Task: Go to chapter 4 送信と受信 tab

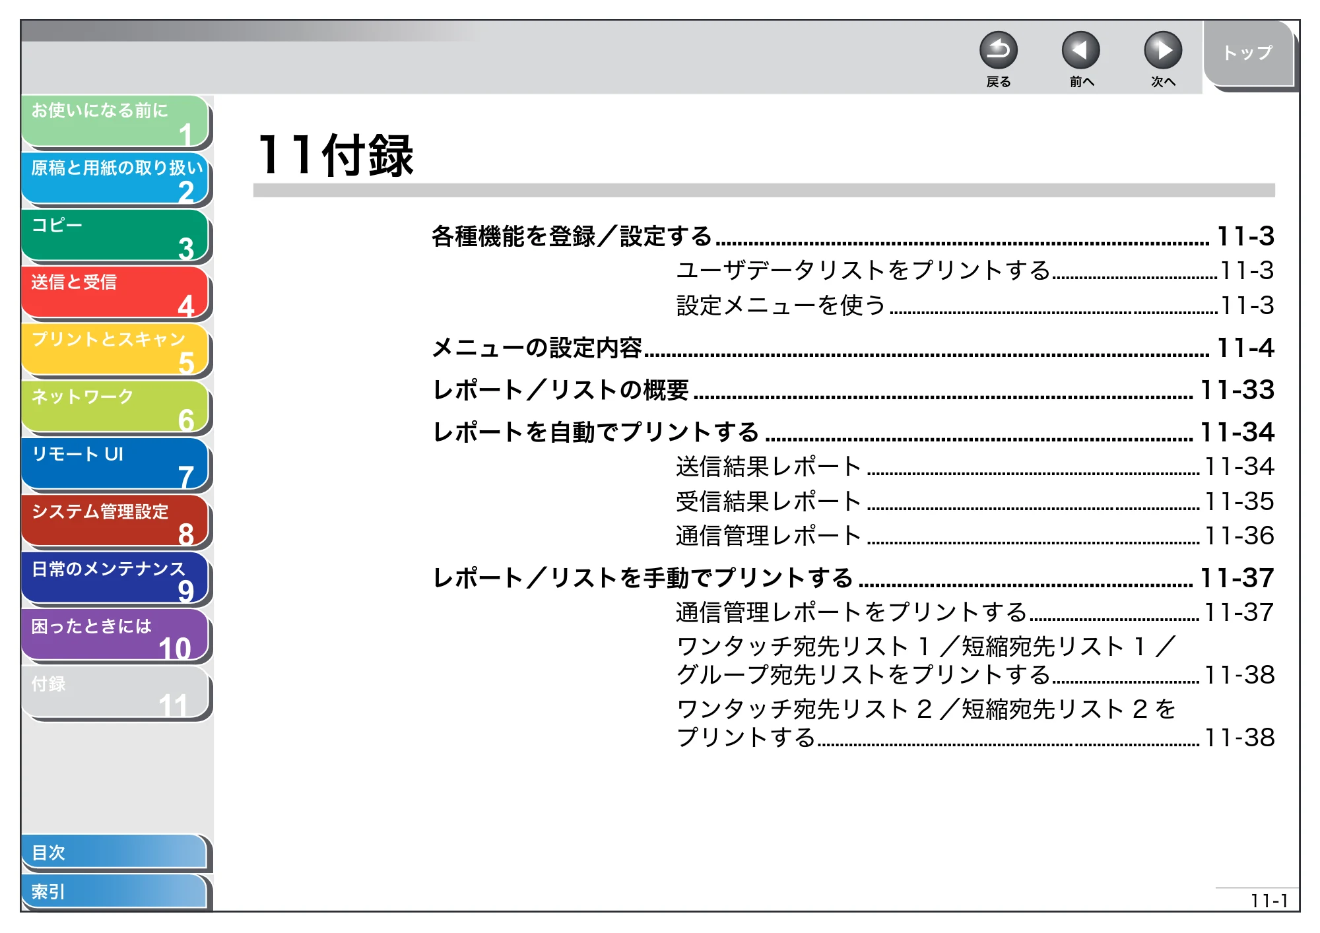Action: tap(115, 292)
